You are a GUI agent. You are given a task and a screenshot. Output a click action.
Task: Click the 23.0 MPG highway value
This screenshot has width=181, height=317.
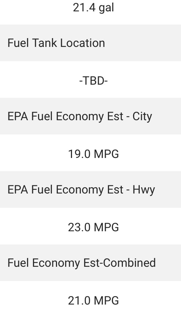coord(94,227)
